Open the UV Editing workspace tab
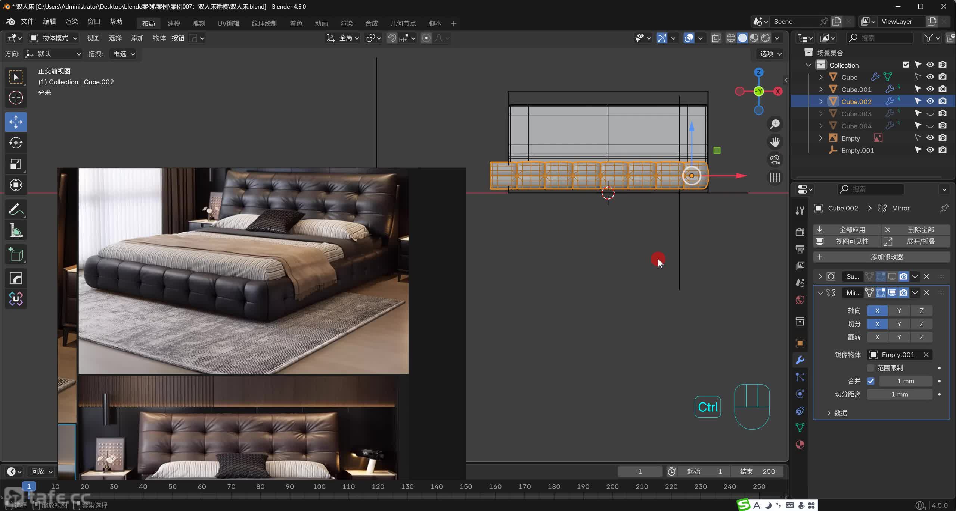This screenshot has height=511, width=956. 228,23
